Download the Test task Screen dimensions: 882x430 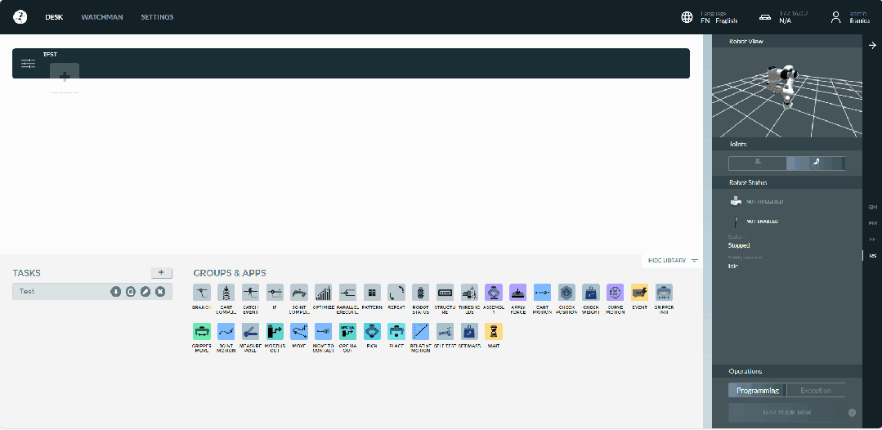point(116,292)
